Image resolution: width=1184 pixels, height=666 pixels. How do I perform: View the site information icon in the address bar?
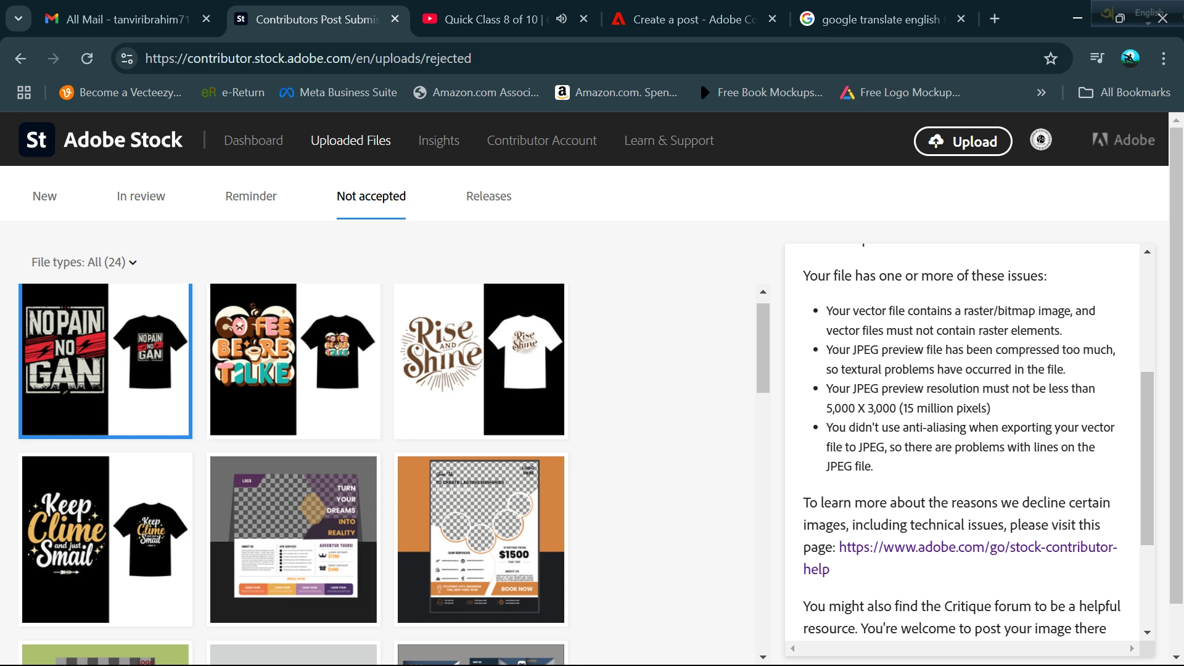click(127, 59)
